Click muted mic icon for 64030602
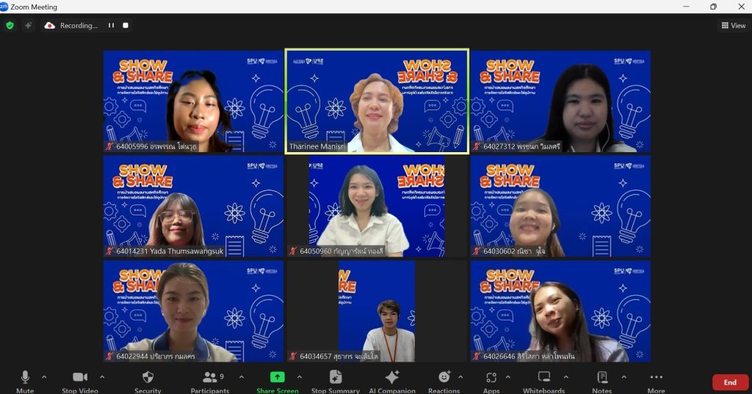 476,251
